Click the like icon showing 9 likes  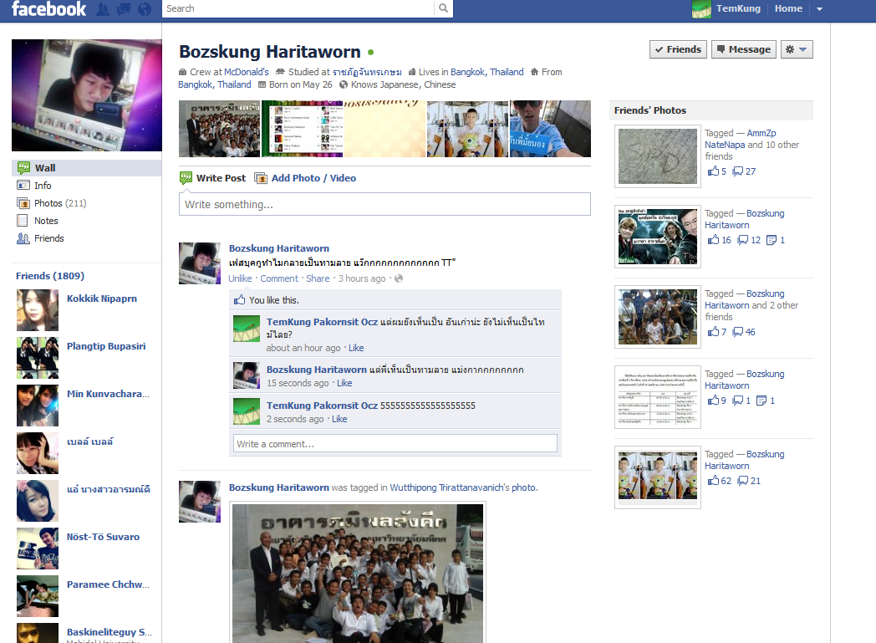[x=714, y=401]
